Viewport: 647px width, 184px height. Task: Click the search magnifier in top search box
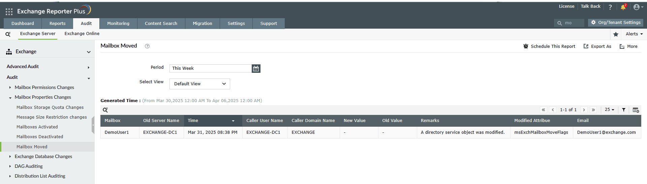click(560, 23)
